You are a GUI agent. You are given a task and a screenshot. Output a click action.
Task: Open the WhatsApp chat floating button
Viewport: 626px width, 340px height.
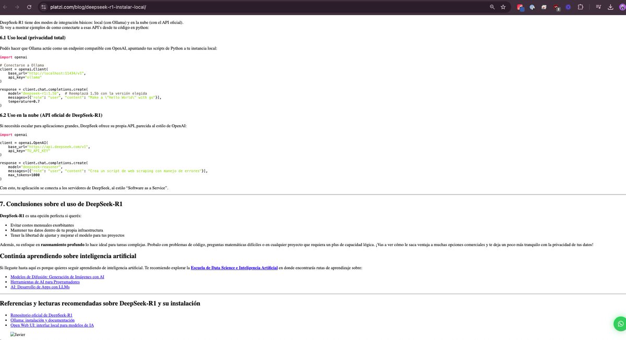pos(620,324)
